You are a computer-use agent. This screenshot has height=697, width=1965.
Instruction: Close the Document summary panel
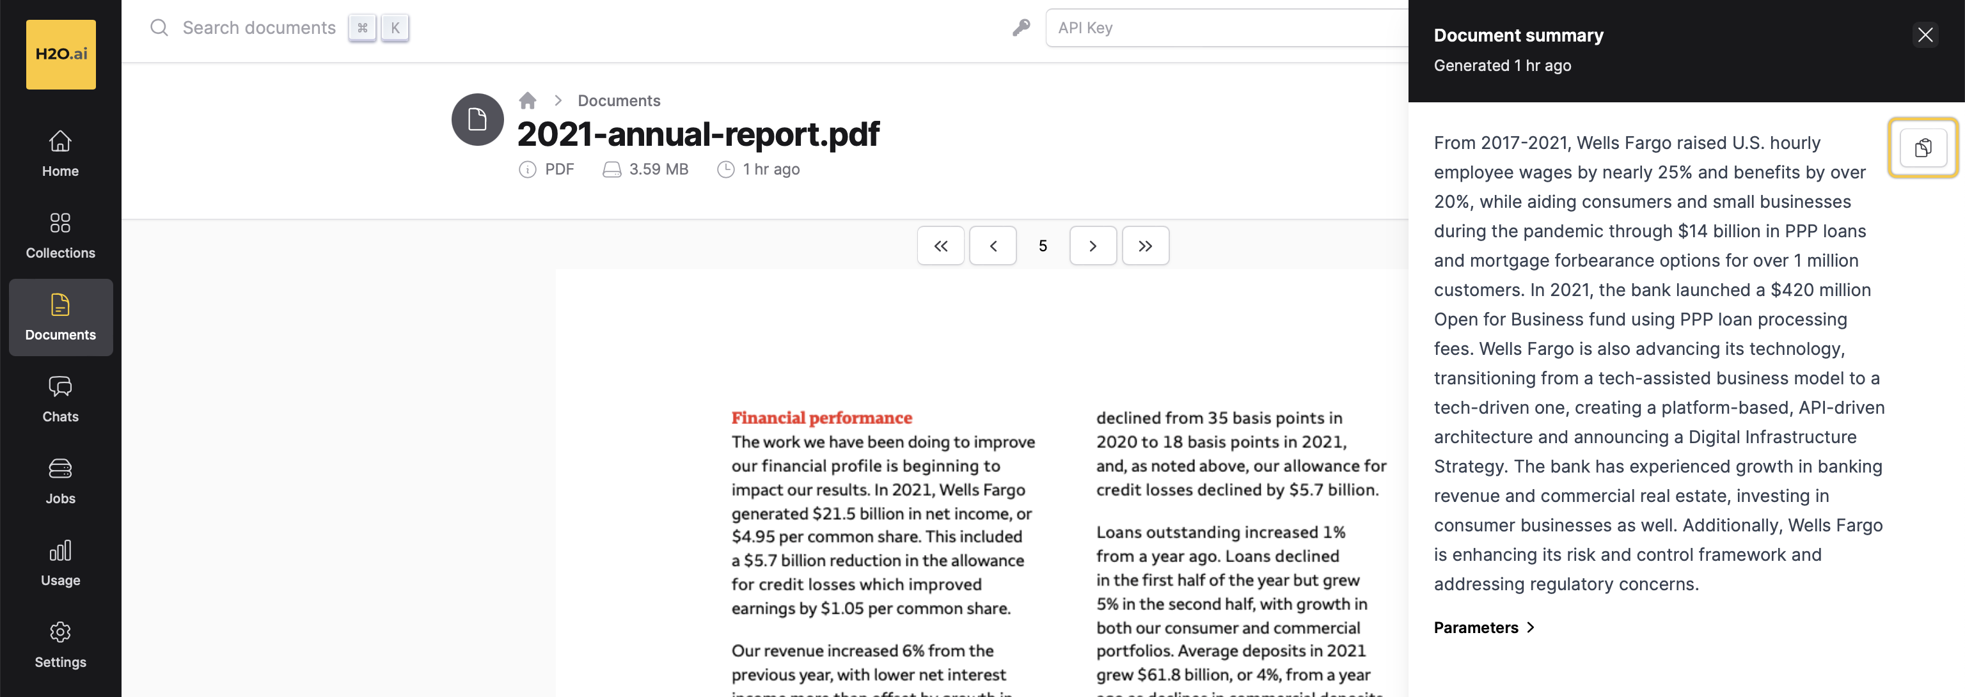1925,35
